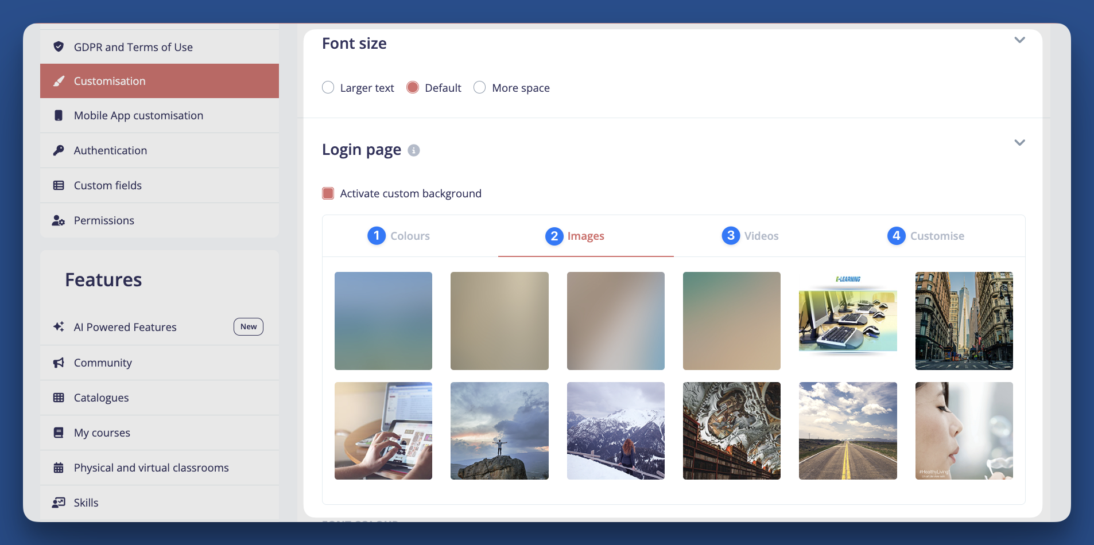This screenshot has height=545, width=1094.
Task: Click the classrooms calendar icon
Action: pos(59,468)
